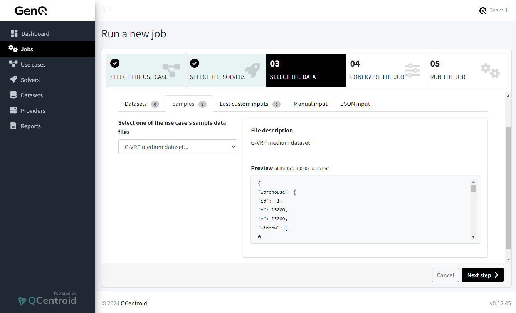The image size is (516, 313).
Task: Click the Solvers rocket icon in sidebar
Action: click(x=13, y=80)
